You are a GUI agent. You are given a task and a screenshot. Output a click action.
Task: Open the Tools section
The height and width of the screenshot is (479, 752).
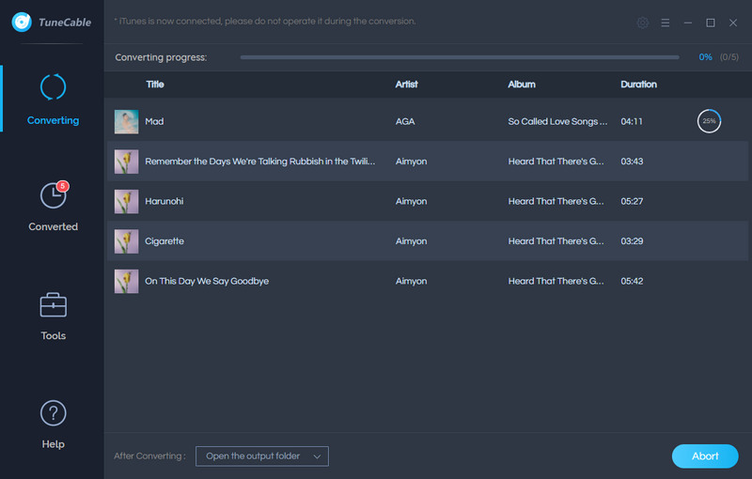(x=53, y=317)
